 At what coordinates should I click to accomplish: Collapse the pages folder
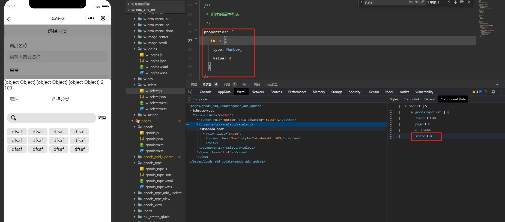[x=132, y=121]
